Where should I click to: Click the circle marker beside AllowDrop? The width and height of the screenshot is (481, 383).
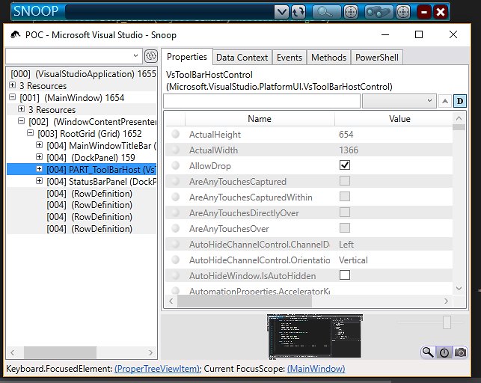click(x=176, y=165)
